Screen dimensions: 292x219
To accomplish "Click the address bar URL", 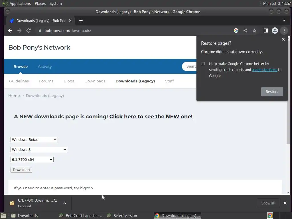I will click(x=68, y=31).
